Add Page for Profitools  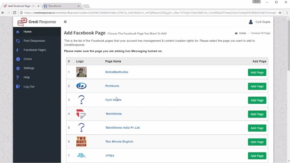[x=257, y=86]
